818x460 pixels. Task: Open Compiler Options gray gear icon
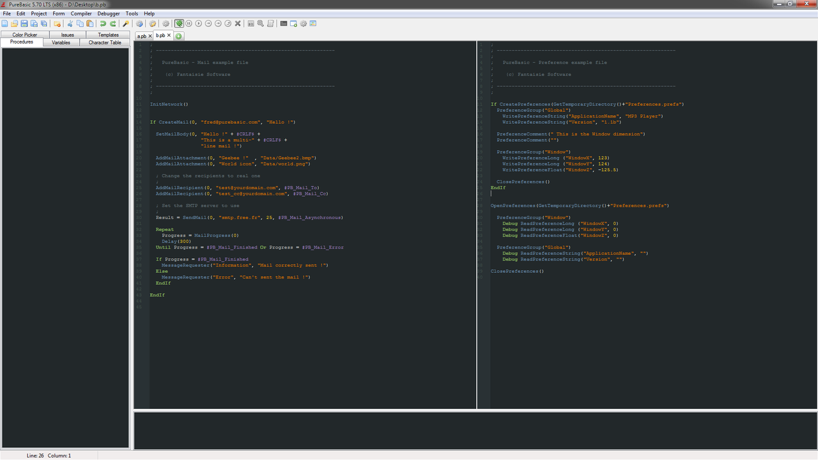coord(166,24)
